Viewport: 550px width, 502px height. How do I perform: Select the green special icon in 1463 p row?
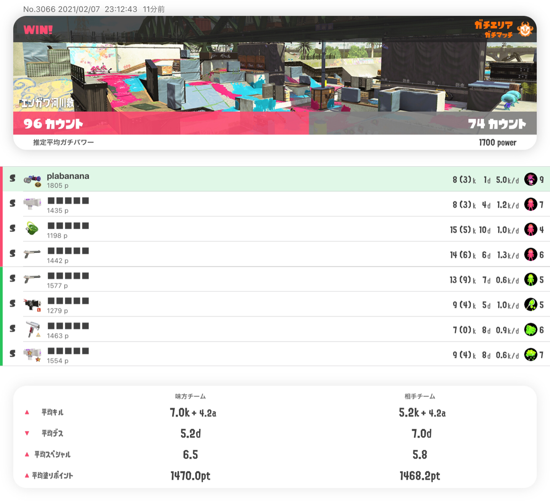[531, 330]
